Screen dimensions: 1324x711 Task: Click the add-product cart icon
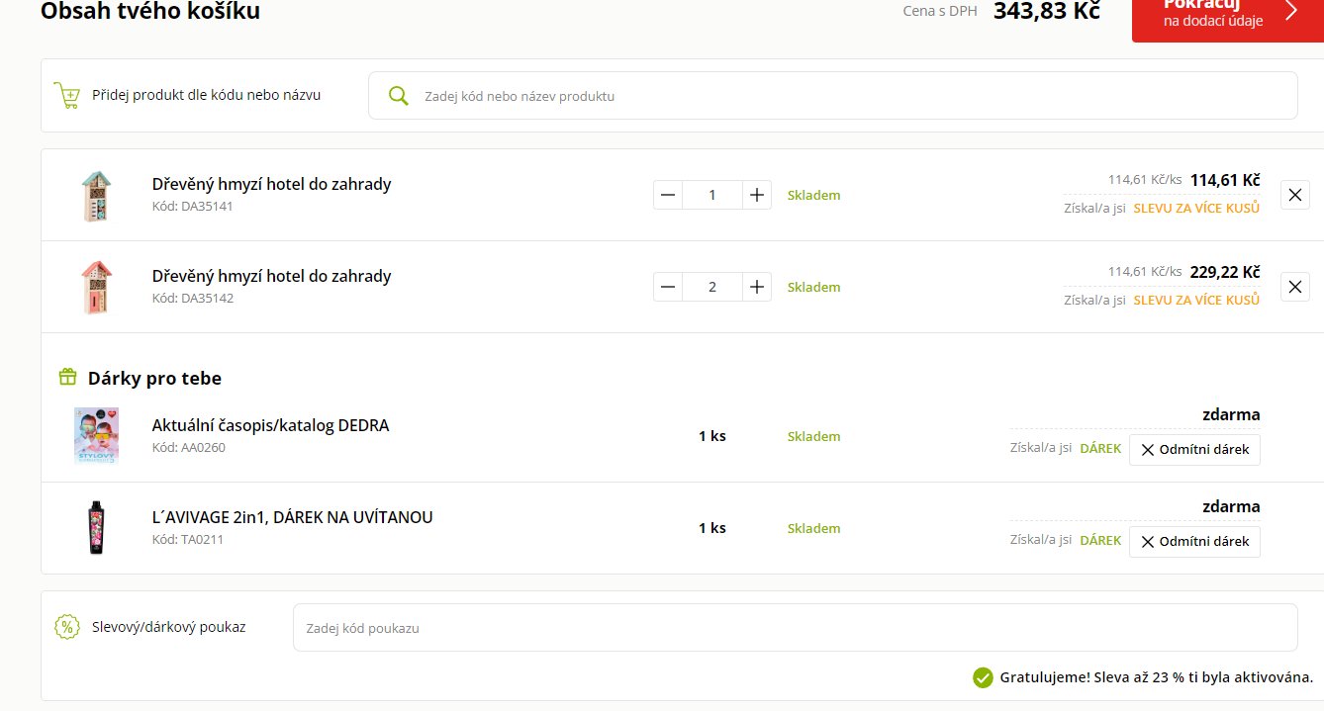66,96
